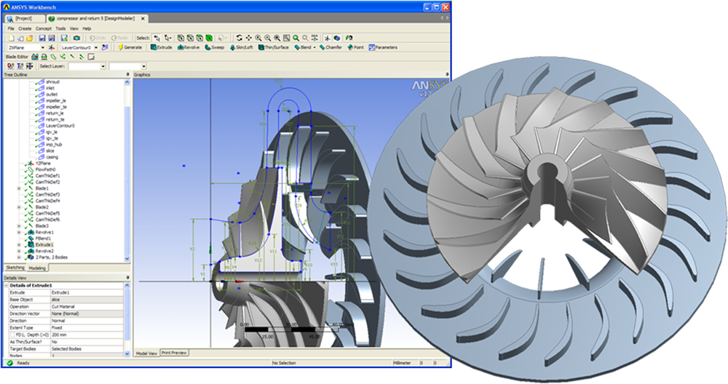Open the Blend dropdown arrow
This screenshot has height=384, width=728.
click(314, 47)
